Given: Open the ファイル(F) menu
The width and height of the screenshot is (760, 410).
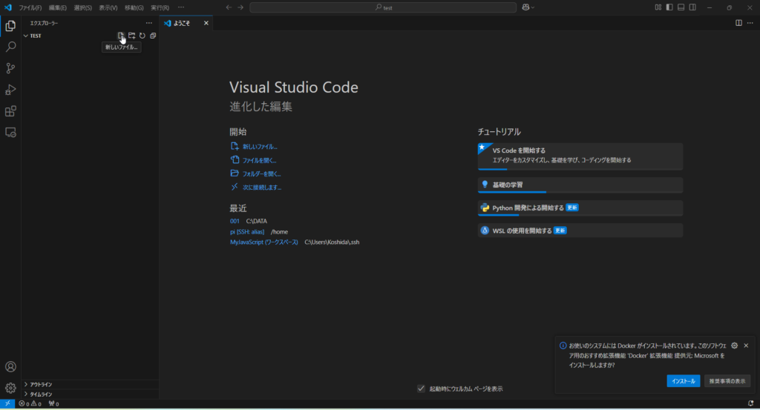Looking at the screenshot, I should 30,7.
